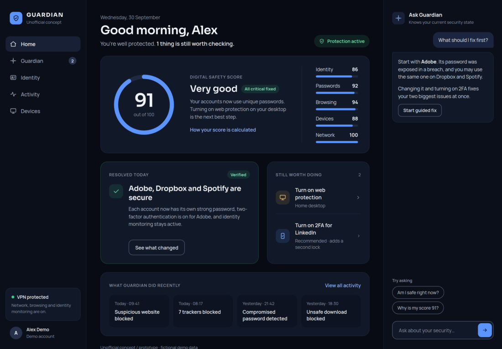
Task: Click the circular 91 safety score gauge
Action: [144, 105]
